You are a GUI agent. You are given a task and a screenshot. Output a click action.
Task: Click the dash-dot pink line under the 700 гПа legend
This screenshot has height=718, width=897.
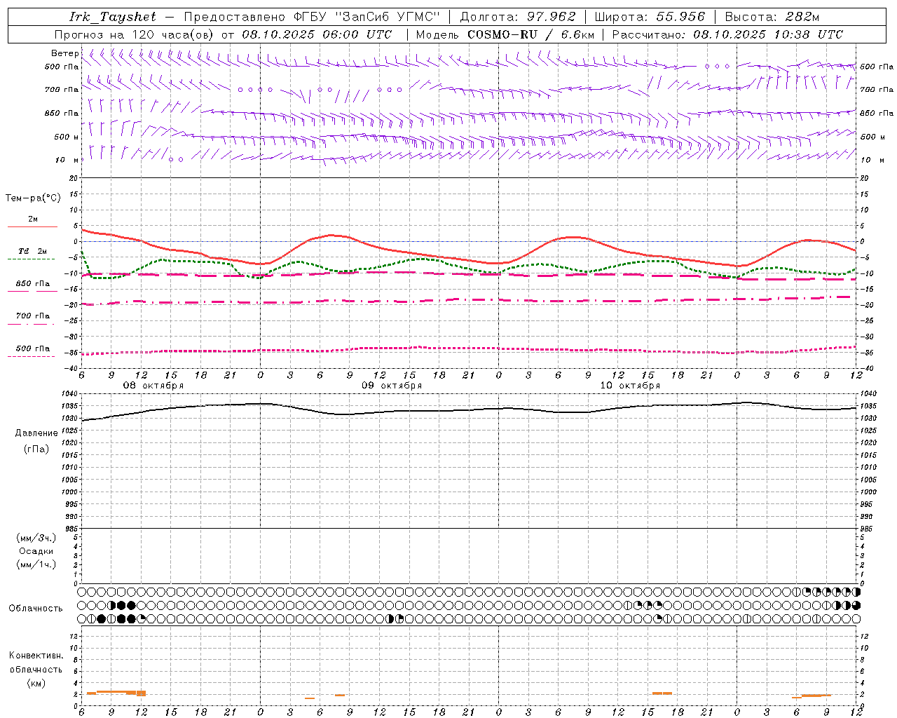pos(31,324)
